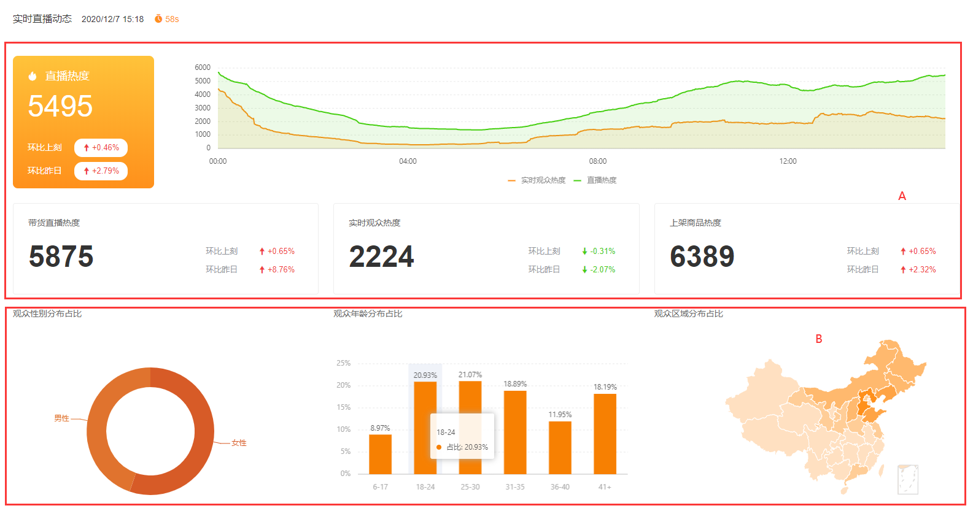
Task: Click the 实时观众热度 value 2224
Action: pyautogui.click(x=381, y=256)
